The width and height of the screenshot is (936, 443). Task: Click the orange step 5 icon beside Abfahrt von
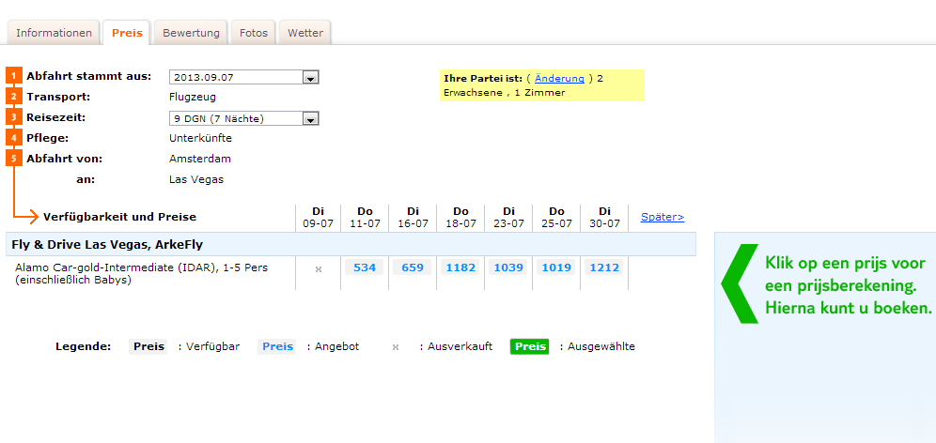(13, 159)
